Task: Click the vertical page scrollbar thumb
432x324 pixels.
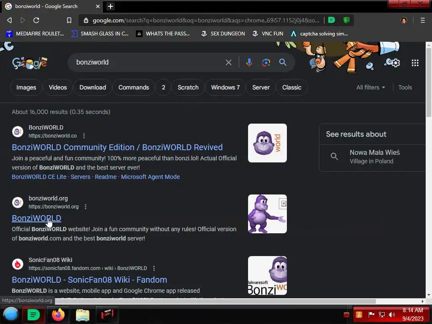Action: (x=429, y=83)
